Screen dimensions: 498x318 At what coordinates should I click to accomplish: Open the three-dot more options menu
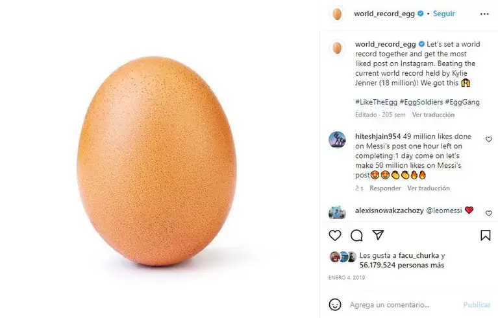[484, 14]
